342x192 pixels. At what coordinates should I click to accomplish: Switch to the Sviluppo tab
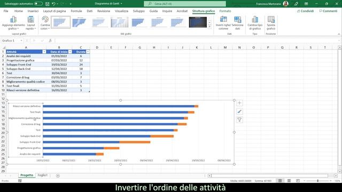point(139,11)
